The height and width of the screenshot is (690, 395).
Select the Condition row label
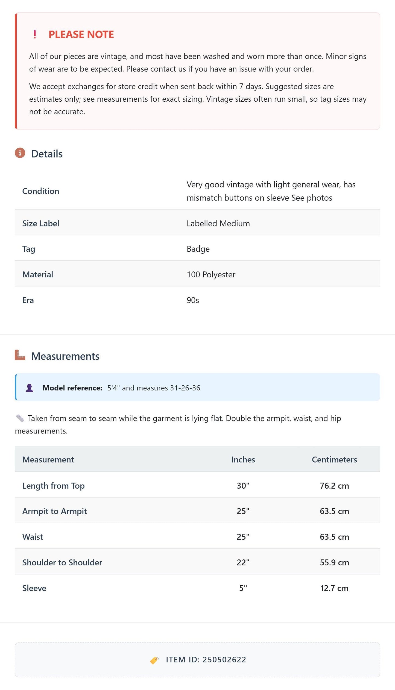point(41,191)
